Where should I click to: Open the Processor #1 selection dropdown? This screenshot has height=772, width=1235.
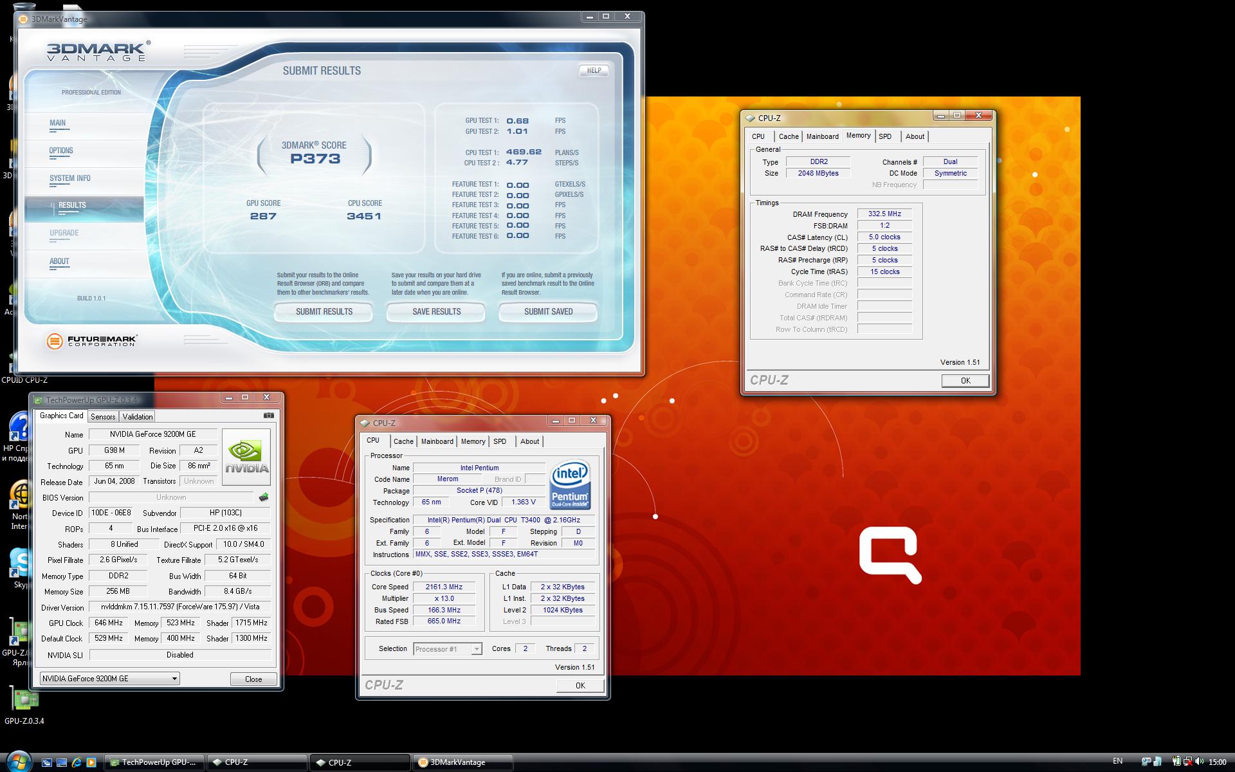coord(447,648)
